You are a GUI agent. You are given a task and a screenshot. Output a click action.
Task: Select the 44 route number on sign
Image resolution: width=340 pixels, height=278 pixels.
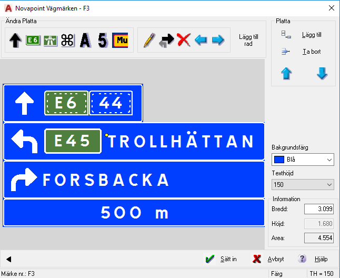(111, 103)
